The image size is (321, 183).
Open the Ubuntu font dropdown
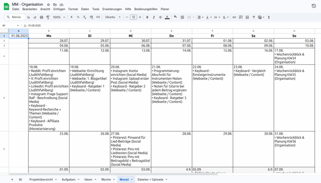113,17
